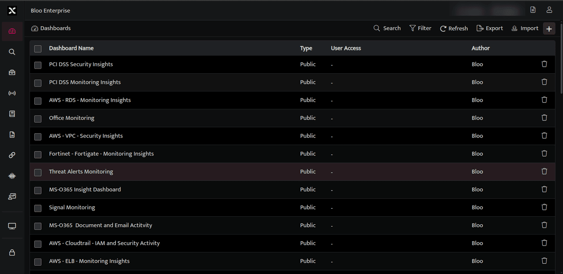Sort by the Dashboard Name column header

pyautogui.click(x=71, y=48)
